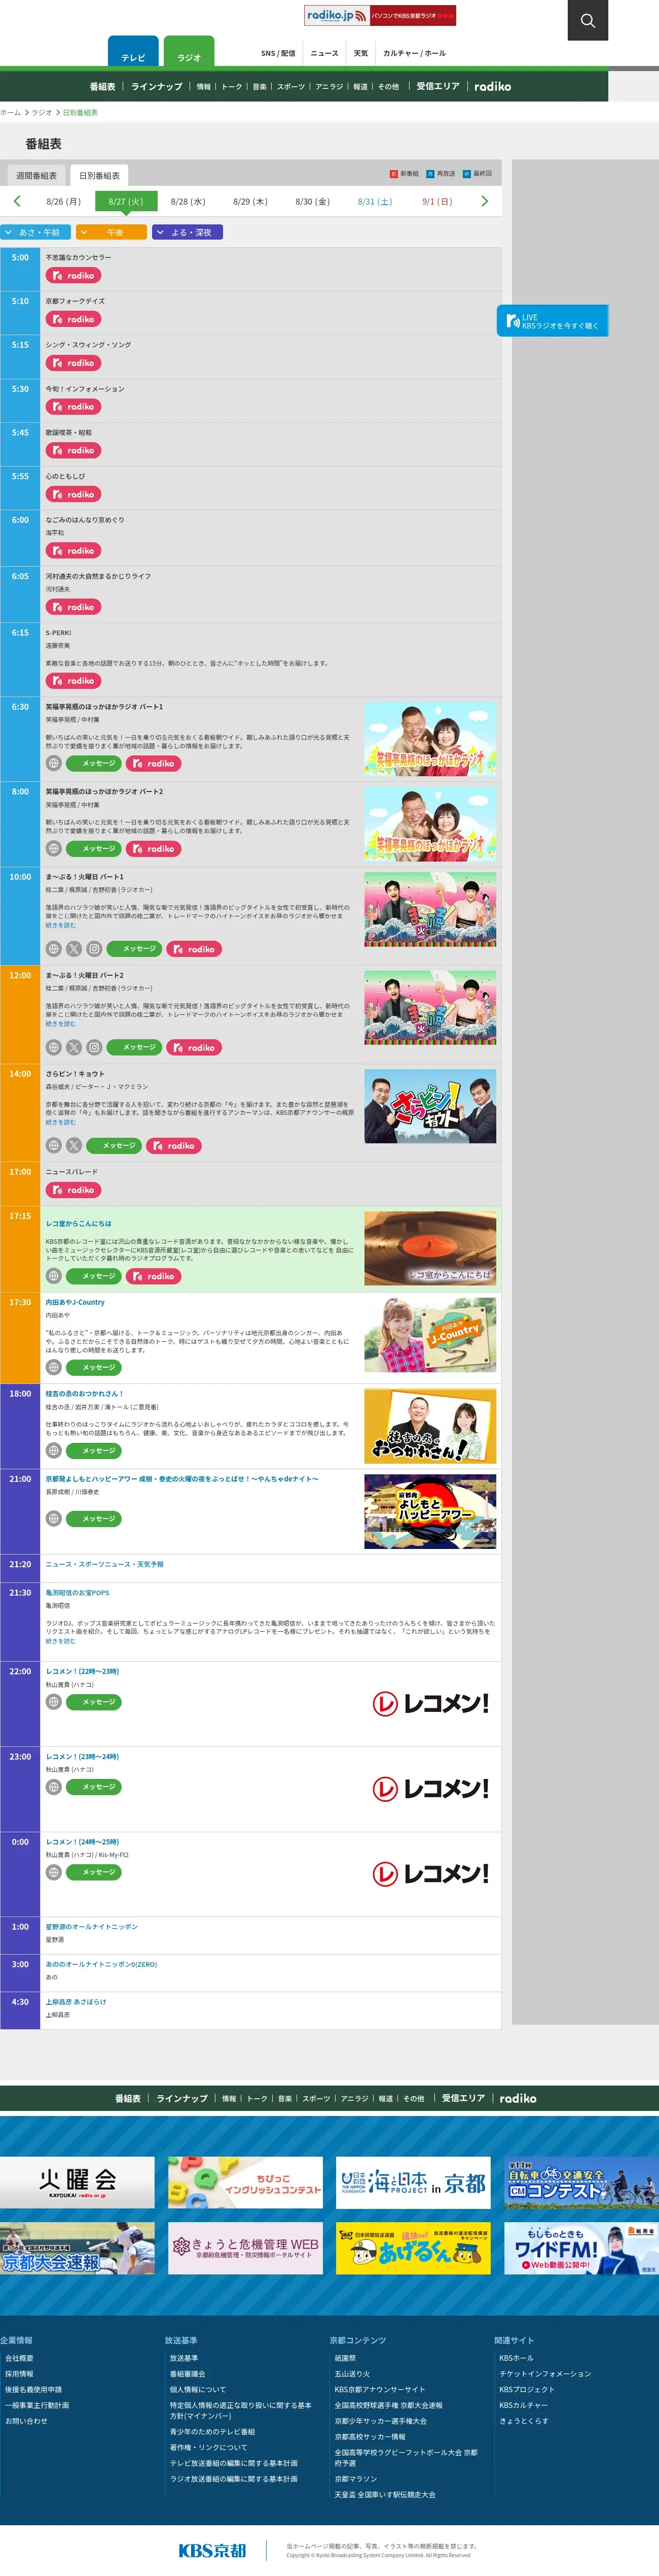Expand 続きを読む for 亀渕昭信のお宝POPS
Screen dimensions: 659x2576
coord(60,1642)
